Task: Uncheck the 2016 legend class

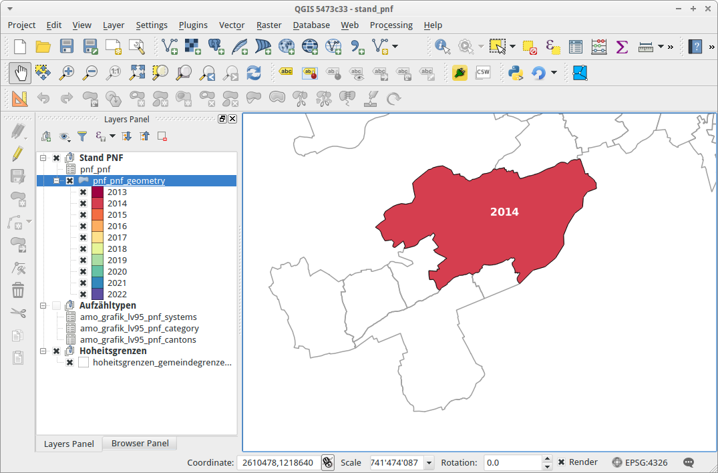Action: pos(83,226)
